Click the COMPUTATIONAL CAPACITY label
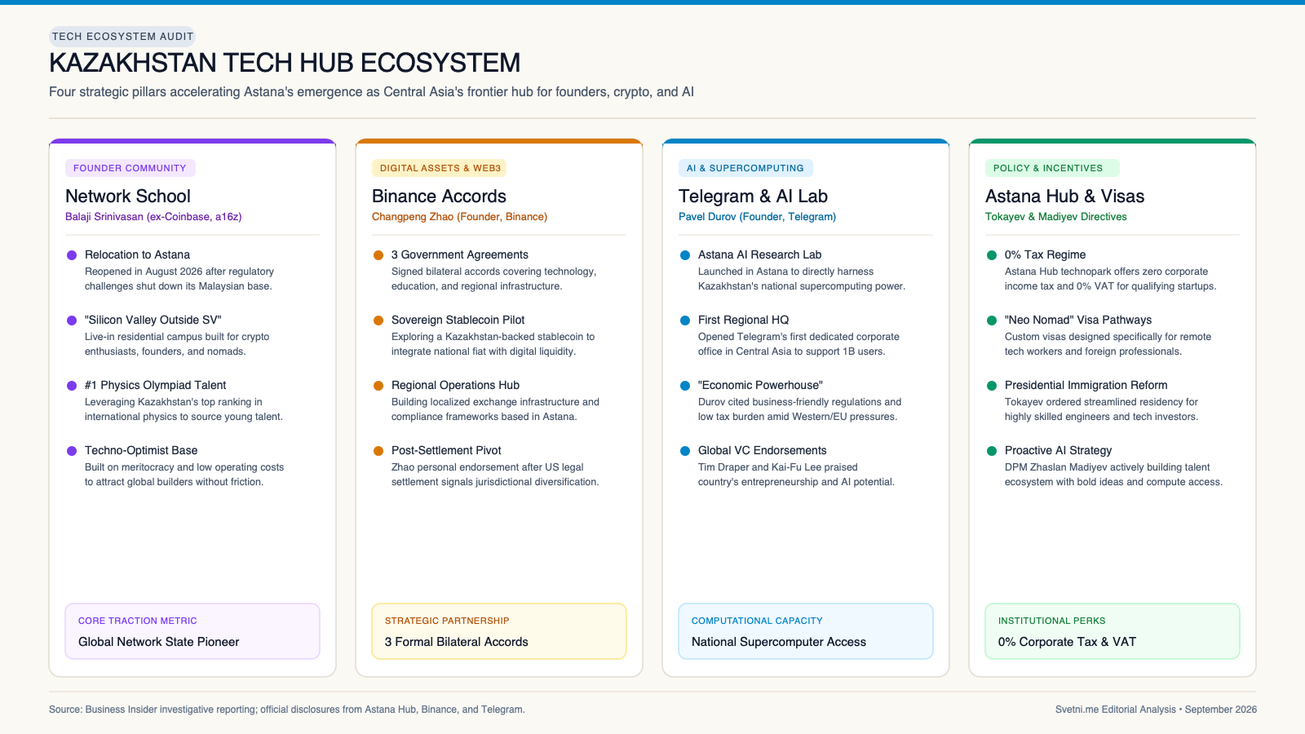 point(757,621)
